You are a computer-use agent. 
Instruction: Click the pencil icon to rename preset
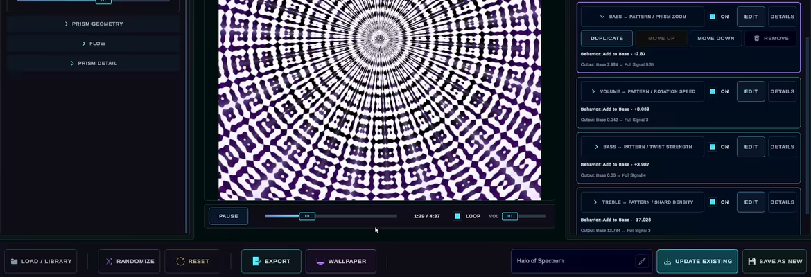click(x=642, y=262)
